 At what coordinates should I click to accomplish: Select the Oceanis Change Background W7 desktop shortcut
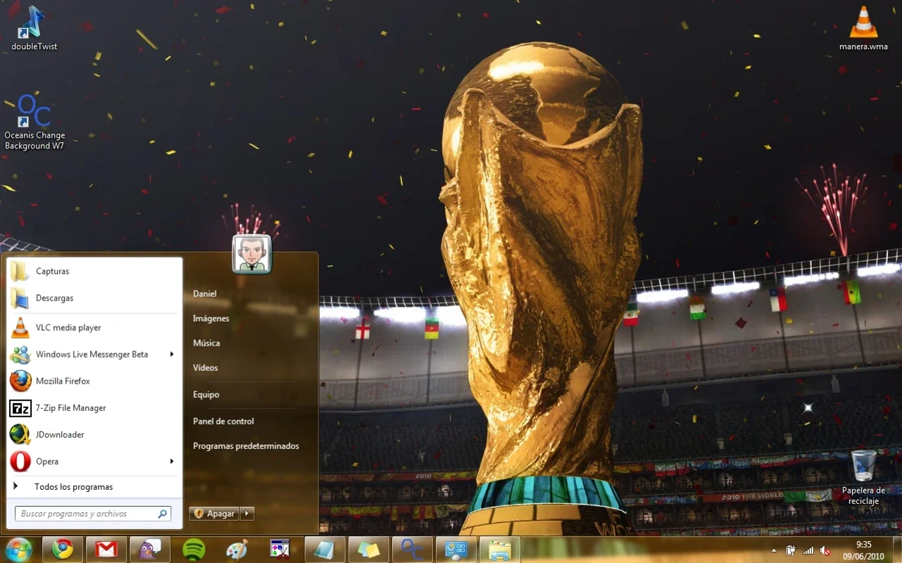(x=34, y=122)
